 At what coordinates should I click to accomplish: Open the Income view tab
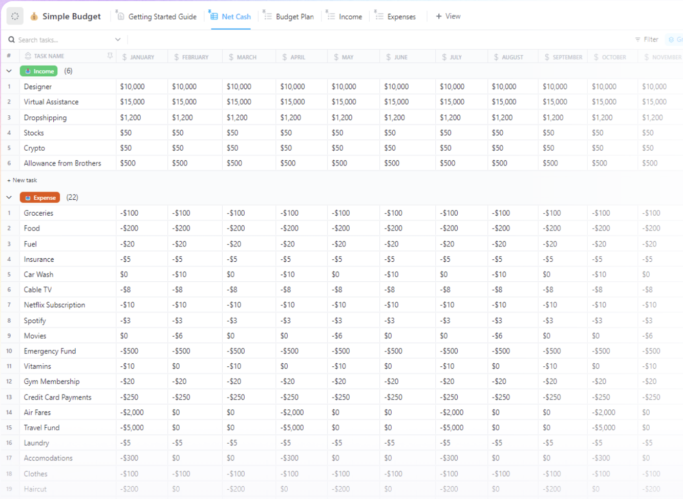tap(345, 16)
